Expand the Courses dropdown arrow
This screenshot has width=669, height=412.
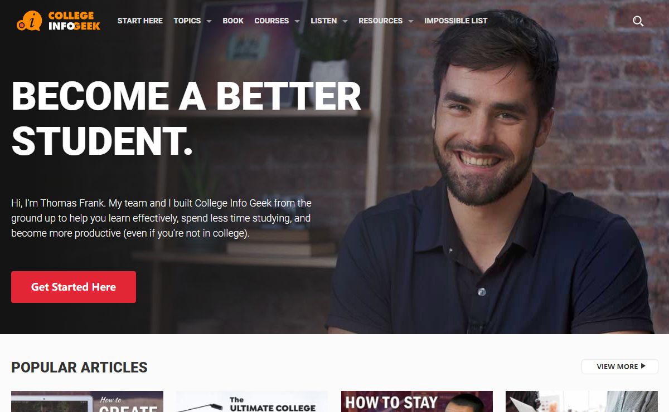(x=297, y=21)
